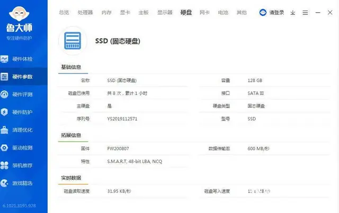
Task: Select the 硬盘 tab
Action: pyautogui.click(x=186, y=13)
